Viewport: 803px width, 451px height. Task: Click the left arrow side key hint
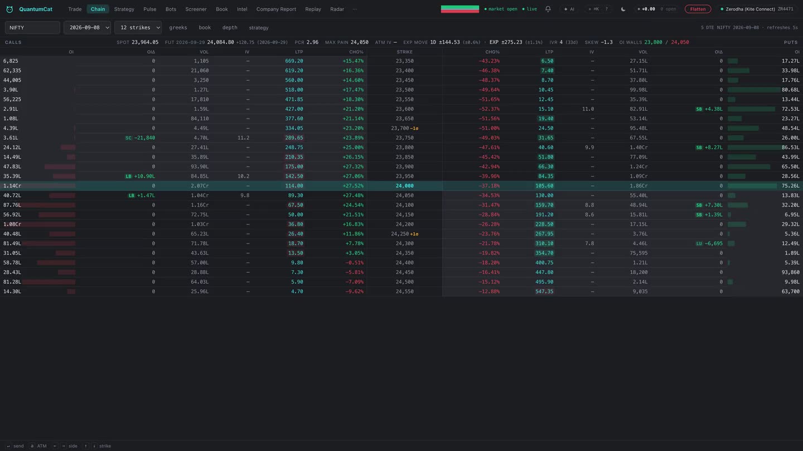[55, 446]
